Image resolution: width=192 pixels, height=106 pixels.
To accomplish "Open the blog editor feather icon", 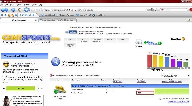I will [x=30, y=15].
